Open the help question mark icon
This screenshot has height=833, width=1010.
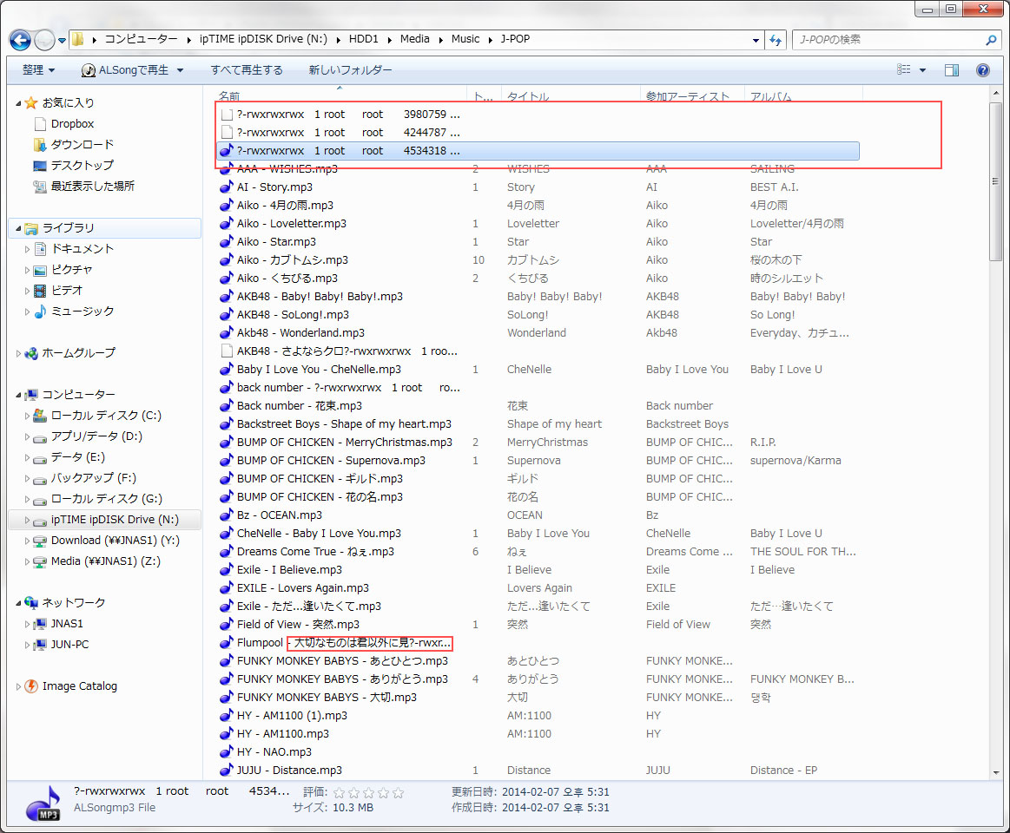(x=983, y=70)
